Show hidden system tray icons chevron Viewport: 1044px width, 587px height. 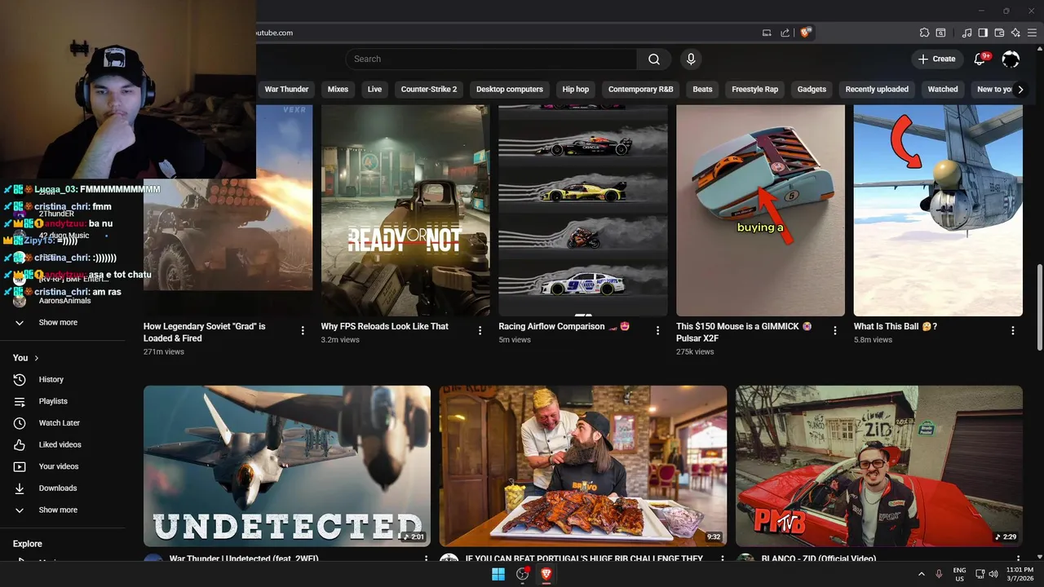[922, 574]
